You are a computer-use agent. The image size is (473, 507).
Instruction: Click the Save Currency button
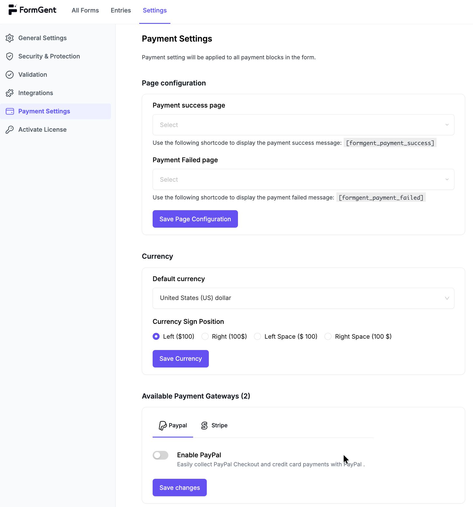181,359
